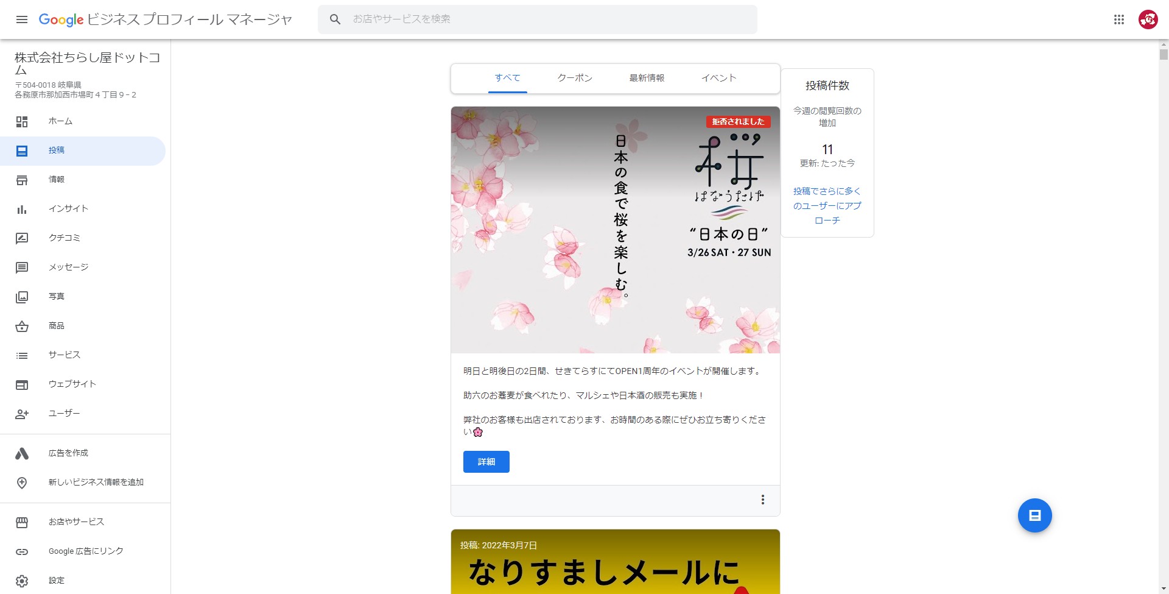Open インサイト bar chart icon
The width and height of the screenshot is (1169, 594).
point(22,209)
